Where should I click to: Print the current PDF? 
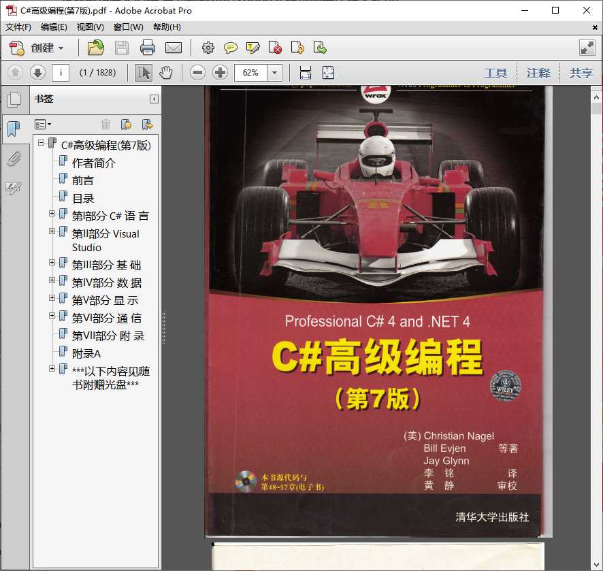148,48
